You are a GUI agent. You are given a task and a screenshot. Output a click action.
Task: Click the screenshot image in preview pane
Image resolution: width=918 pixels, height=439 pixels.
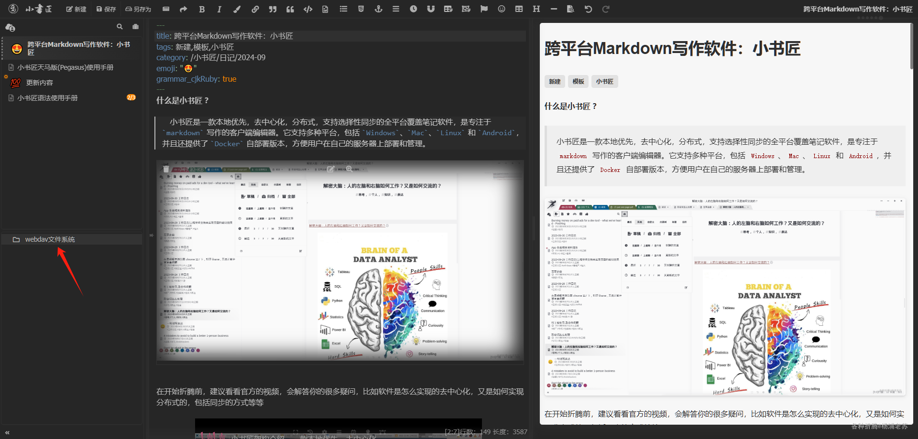(725, 297)
